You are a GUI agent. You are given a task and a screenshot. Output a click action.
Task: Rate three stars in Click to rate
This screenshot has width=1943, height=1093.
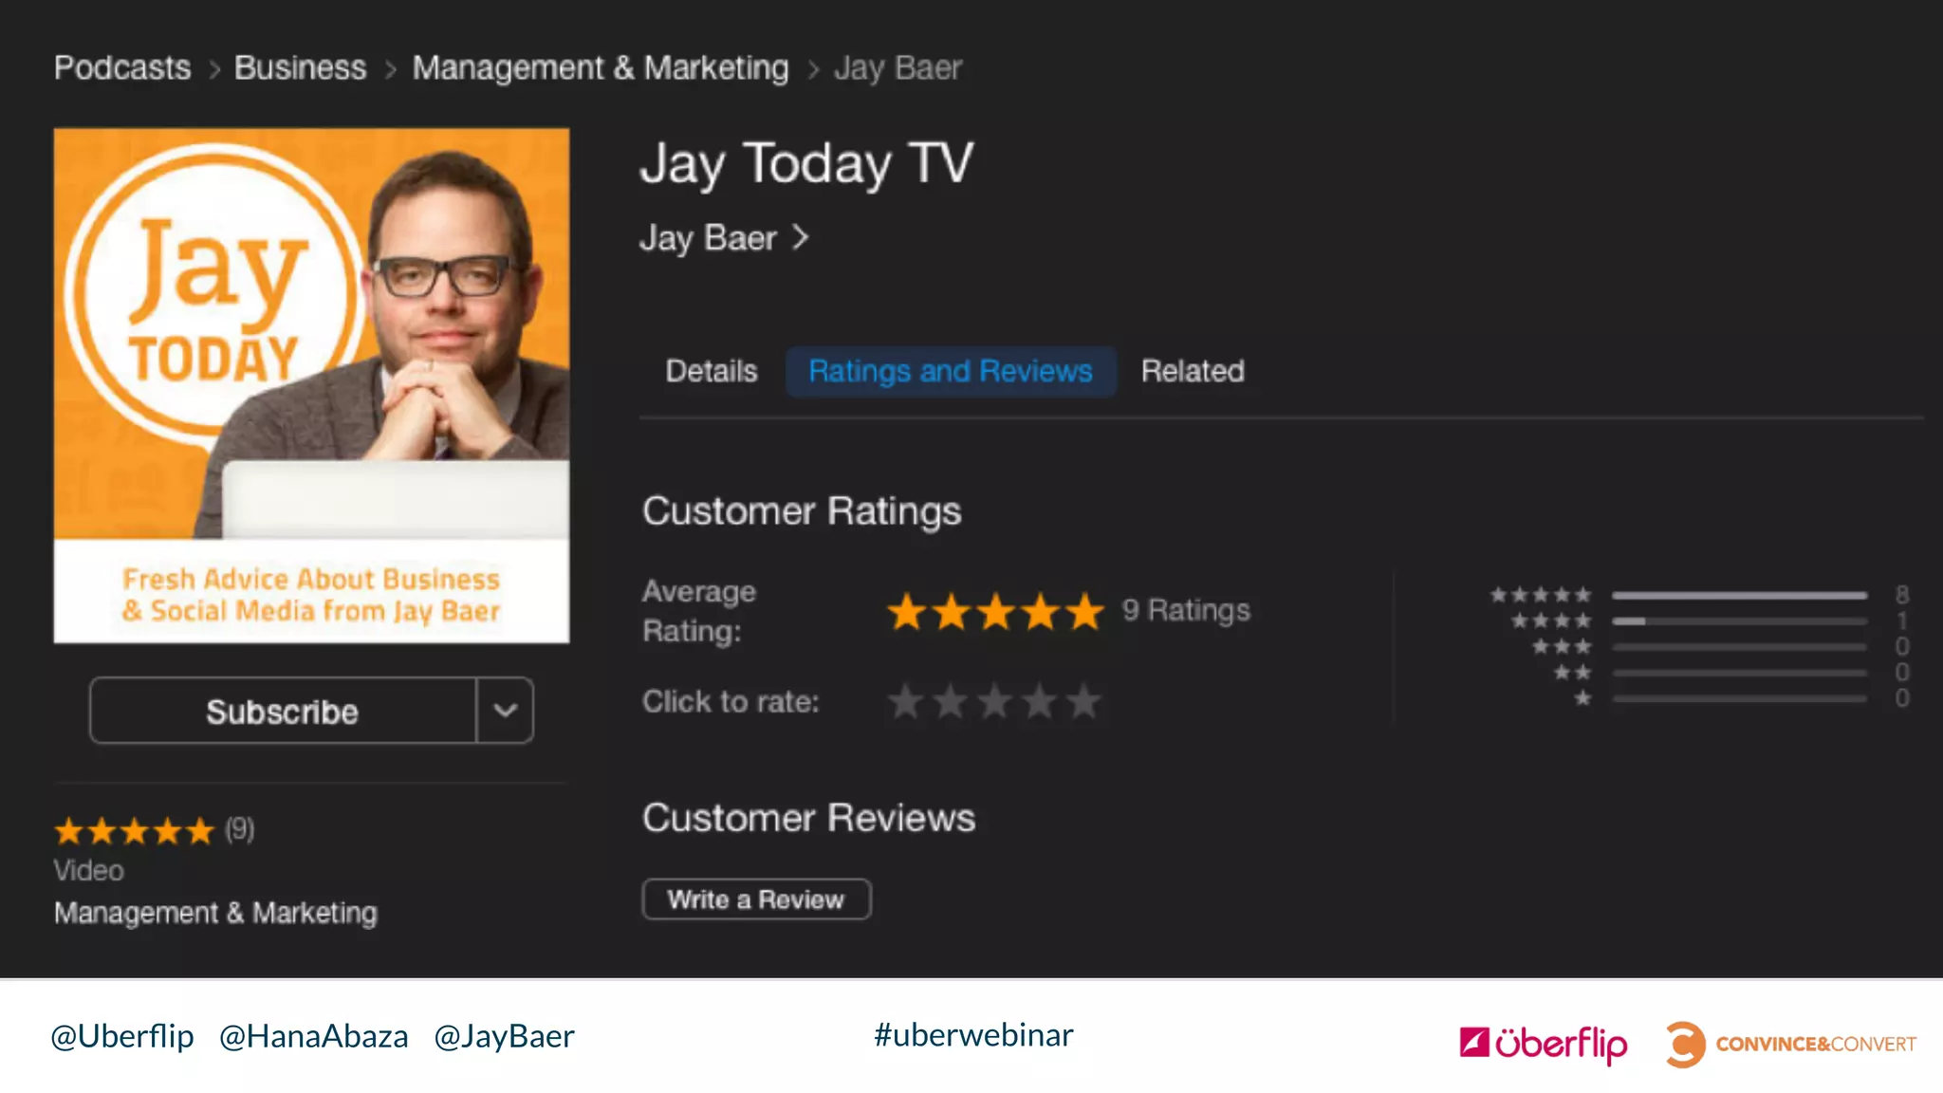coord(995,702)
